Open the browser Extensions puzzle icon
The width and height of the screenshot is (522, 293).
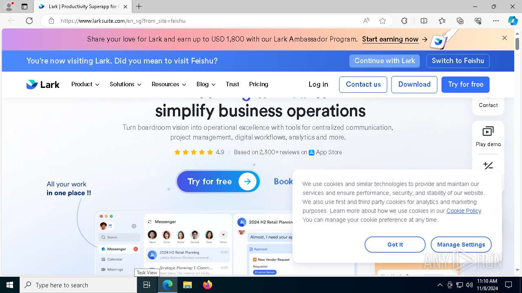click(x=404, y=21)
